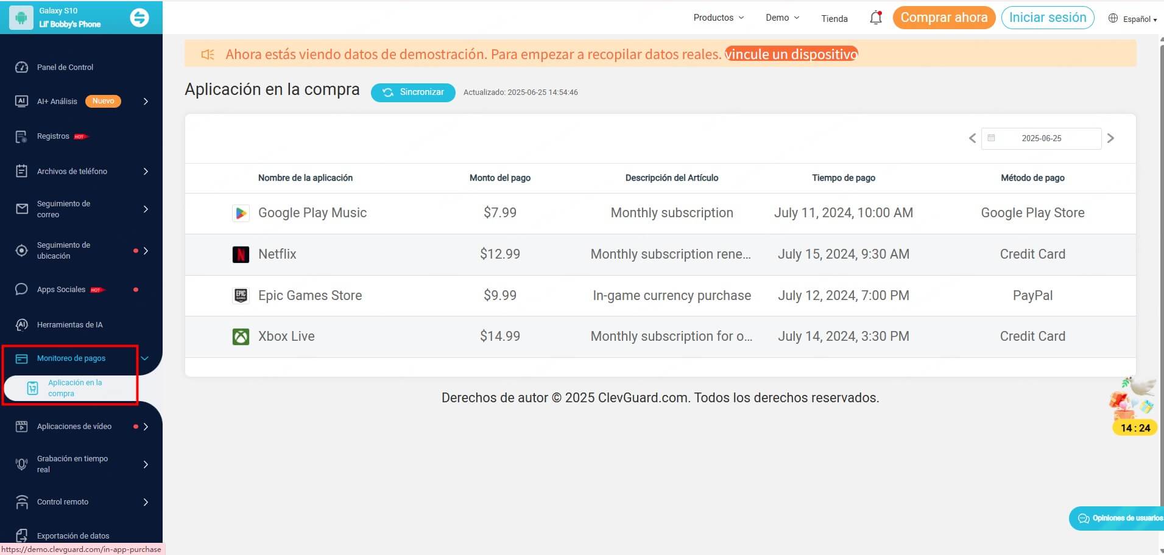Open notifications bell icon
1164x555 pixels.
coord(876,18)
